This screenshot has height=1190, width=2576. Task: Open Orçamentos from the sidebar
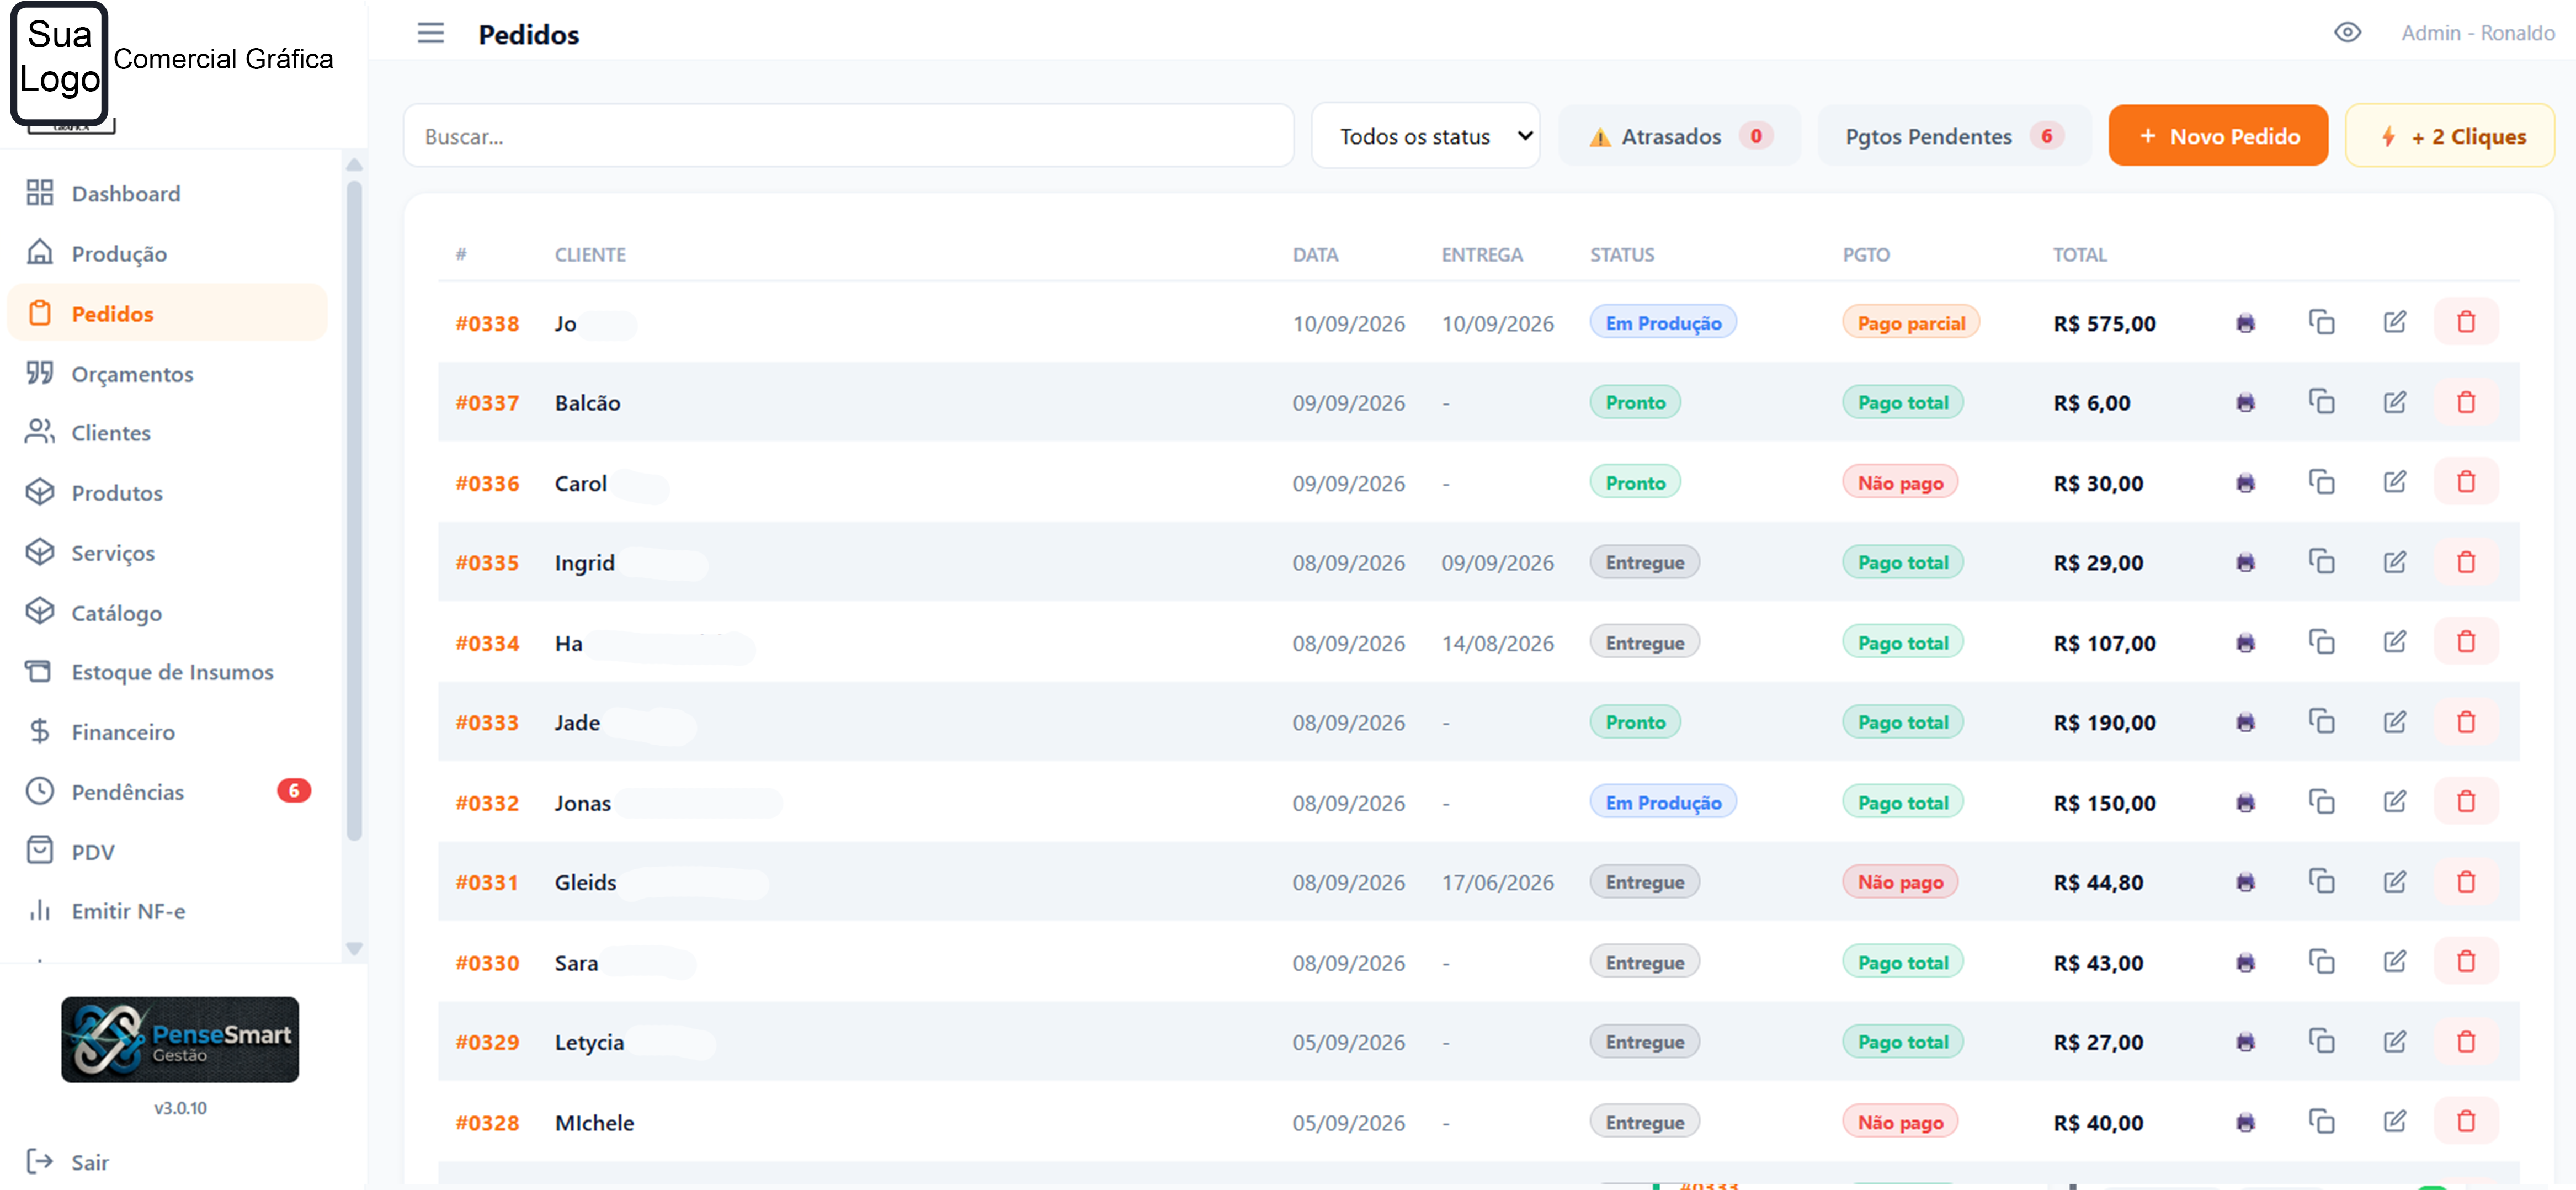coord(167,373)
